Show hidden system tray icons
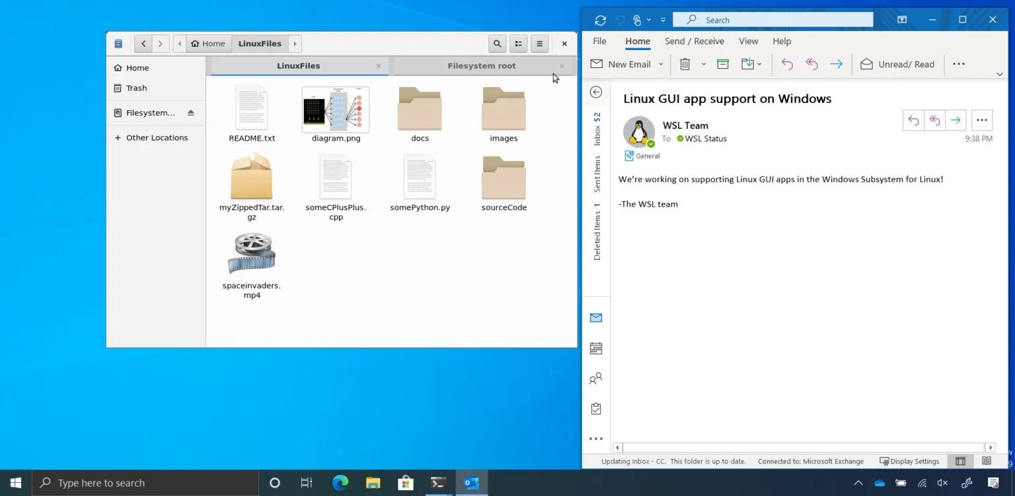 click(858, 483)
